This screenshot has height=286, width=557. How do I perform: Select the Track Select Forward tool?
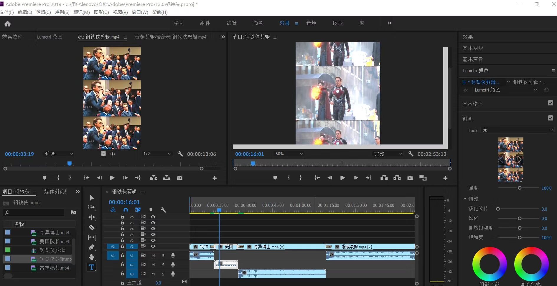[x=92, y=207]
